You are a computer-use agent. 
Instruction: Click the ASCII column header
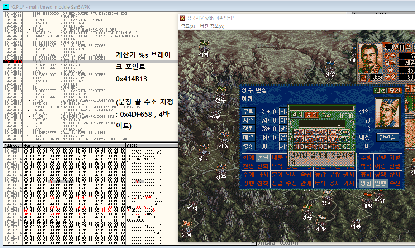(144, 145)
